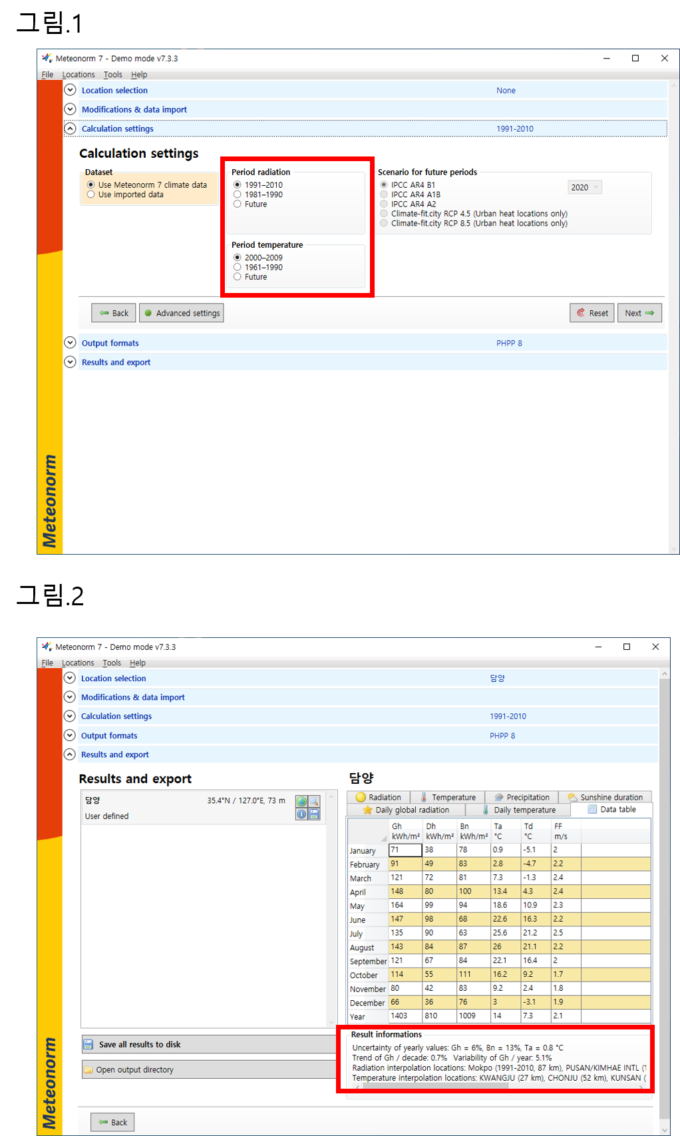Open the Tools menu in top window
680x1136 pixels.
pyautogui.click(x=112, y=75)
